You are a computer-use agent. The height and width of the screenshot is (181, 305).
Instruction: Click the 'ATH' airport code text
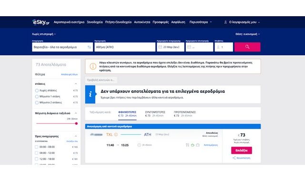point(147,134)
